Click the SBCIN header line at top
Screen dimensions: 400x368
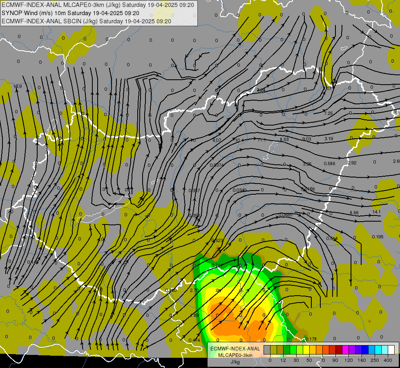[86, 21]
